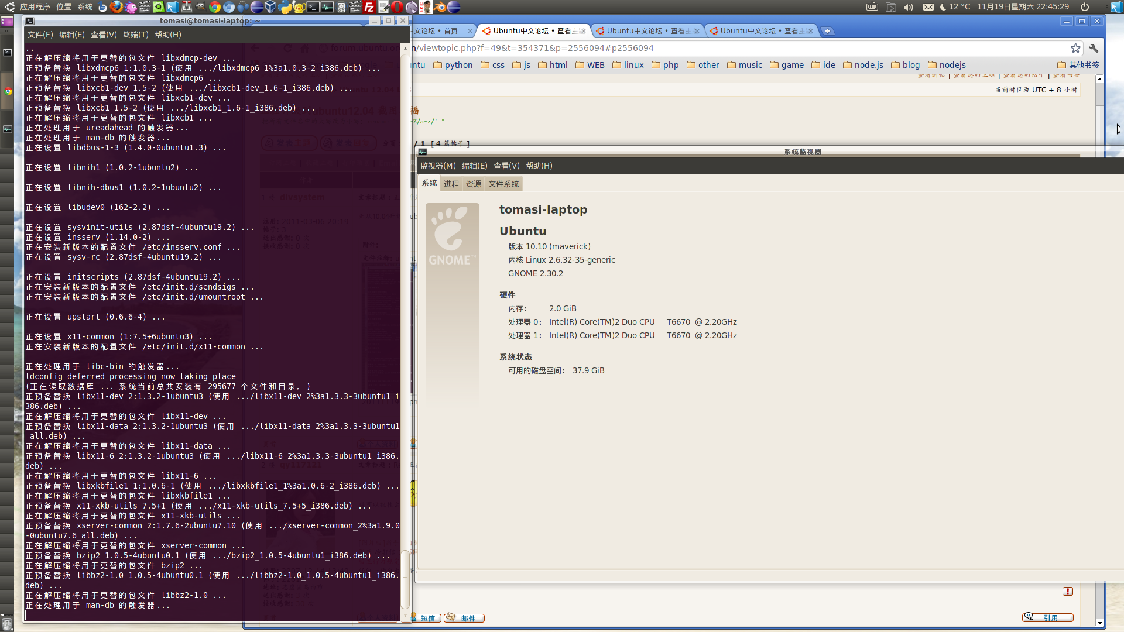The height and width of the screenshot is (632, 1124).
Task: Open music bookmarks folder
Action: (744, 65)
